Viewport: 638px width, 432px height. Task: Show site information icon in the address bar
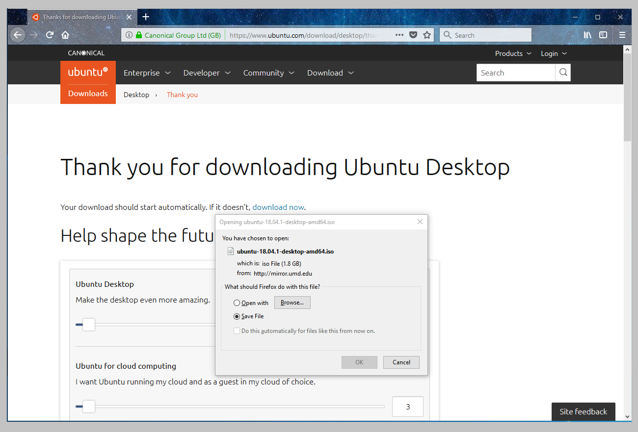pos(129,35)
